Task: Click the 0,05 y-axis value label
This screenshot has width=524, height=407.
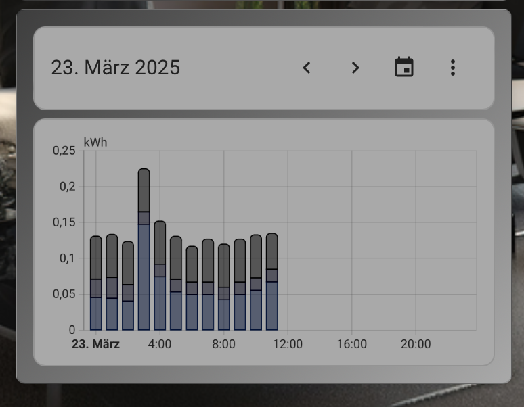Action: [x=64, y=294]
